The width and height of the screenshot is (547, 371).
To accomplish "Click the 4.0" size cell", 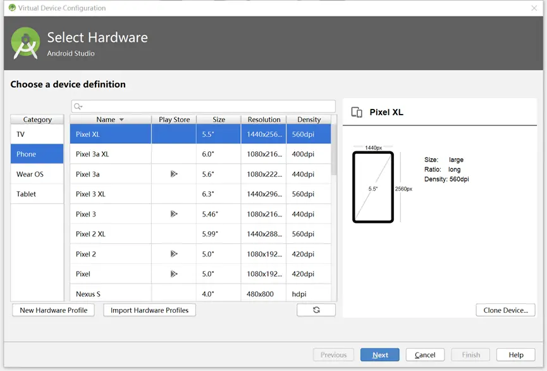I will click(219, 292).
